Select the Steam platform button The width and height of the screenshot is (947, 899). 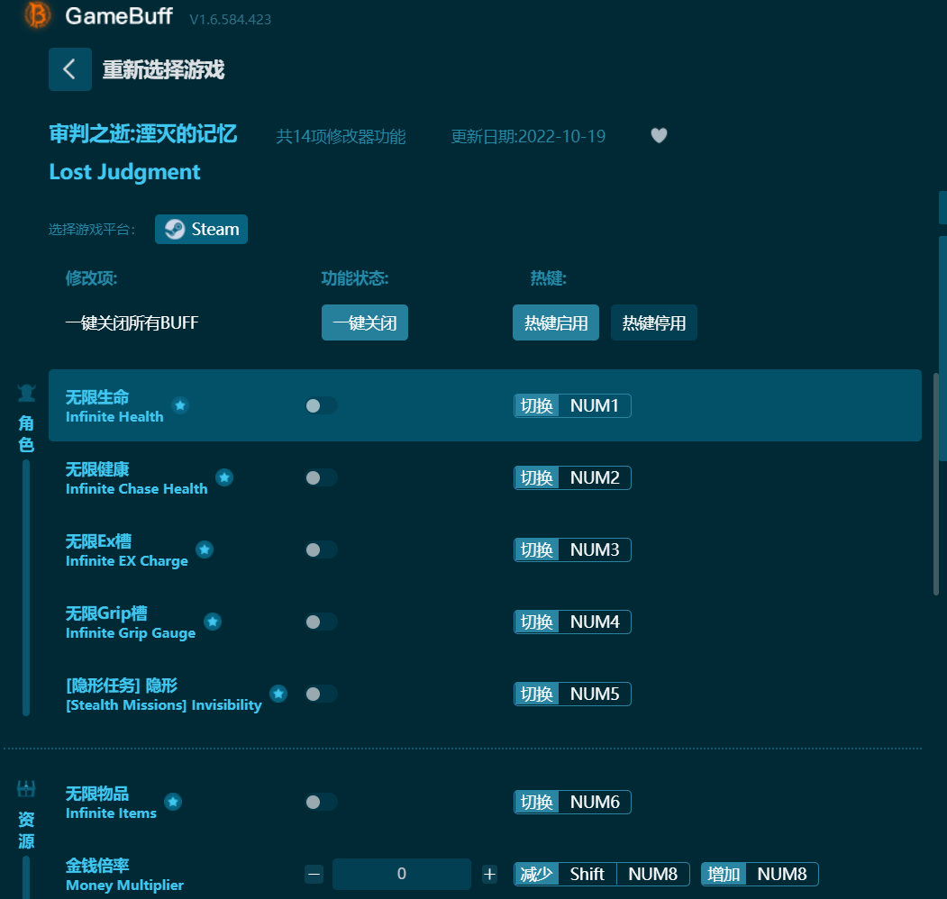click(x=201, y=230)
